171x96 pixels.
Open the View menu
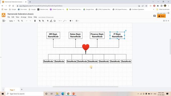coord(17,17)
